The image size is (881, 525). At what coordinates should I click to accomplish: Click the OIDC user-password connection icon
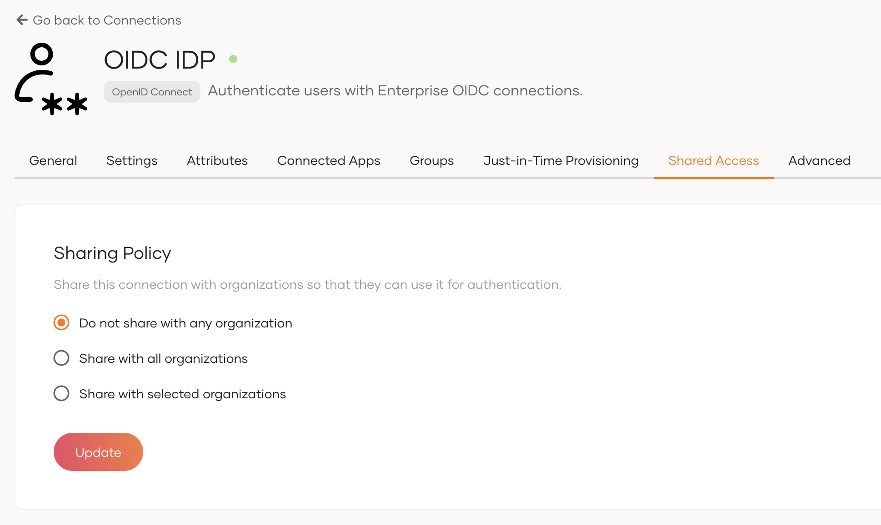click(51, 79)
